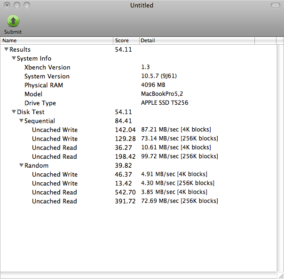The height and width of the screenshot is (279, 284).
Task: Sort by the Score column header
Action: pyautogui.click(x=126, y=40)
